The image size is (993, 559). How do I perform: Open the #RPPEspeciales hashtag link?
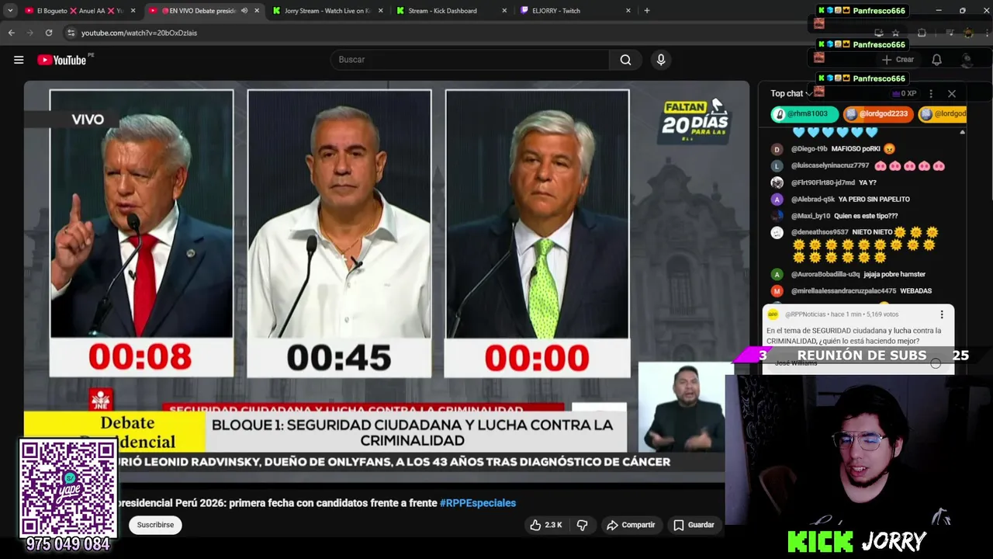pos(478,503)
